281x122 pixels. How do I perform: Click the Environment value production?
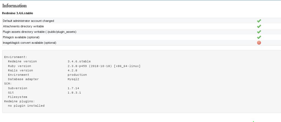point(77,75)
